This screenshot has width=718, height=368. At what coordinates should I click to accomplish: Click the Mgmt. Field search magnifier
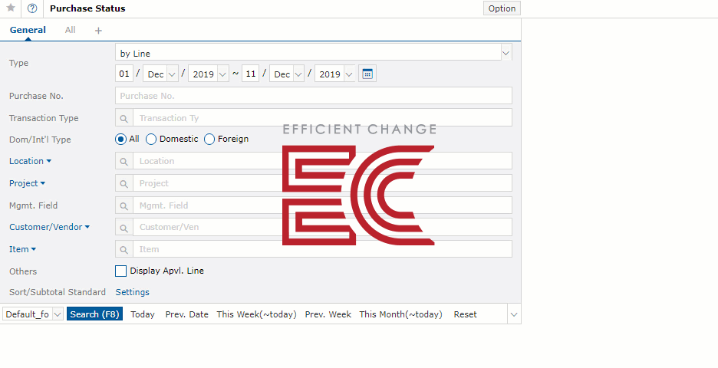coord(124,205)
